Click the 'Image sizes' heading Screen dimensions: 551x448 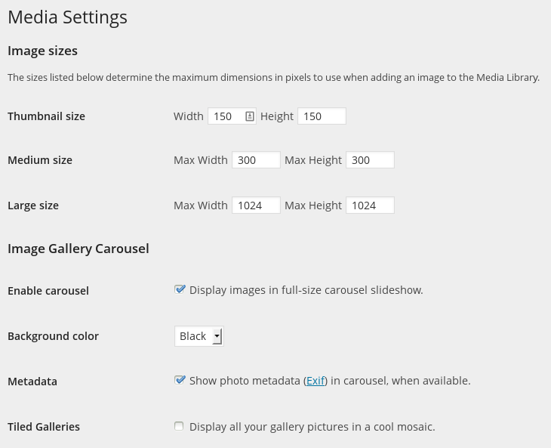pos(42,51)
